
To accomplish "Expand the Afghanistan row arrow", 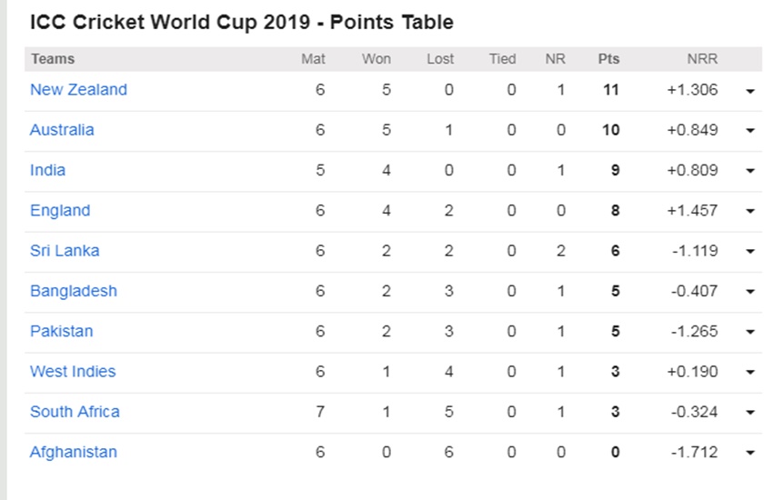I will point(750,454).
